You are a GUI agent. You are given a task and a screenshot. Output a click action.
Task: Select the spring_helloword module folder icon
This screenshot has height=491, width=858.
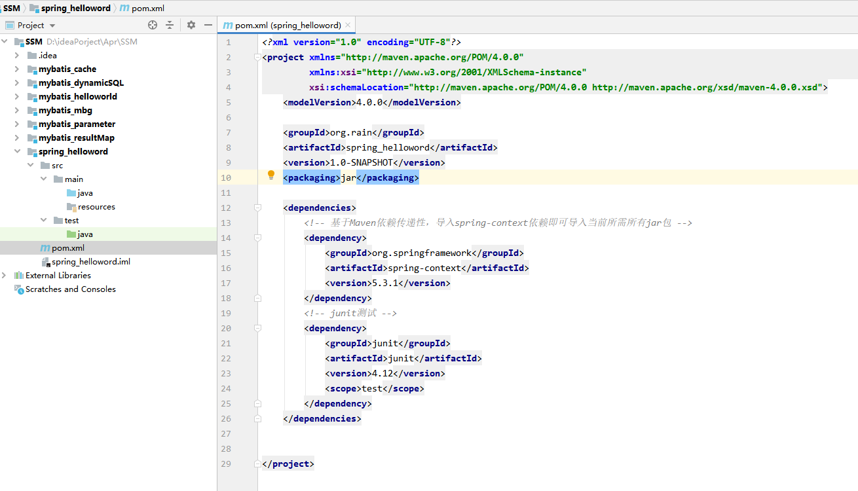pos(32,152)
